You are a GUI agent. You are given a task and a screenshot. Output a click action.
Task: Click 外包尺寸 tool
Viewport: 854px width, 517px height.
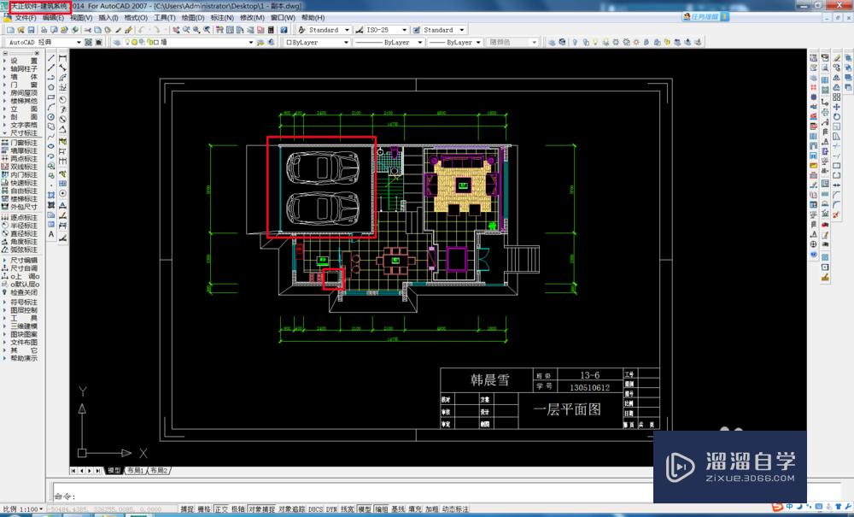point(20,207)
